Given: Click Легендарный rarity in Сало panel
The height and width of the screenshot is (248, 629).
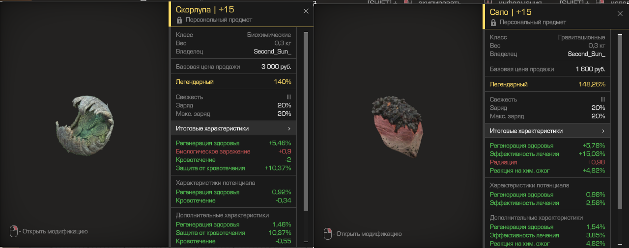Looking at the screenshot, I should tap(509, 84).
